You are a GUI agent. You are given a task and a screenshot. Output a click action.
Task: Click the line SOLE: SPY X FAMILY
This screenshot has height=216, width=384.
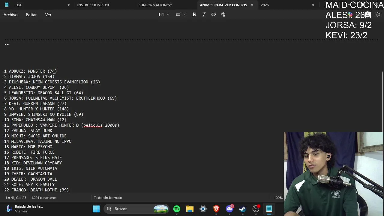(29, 184)
